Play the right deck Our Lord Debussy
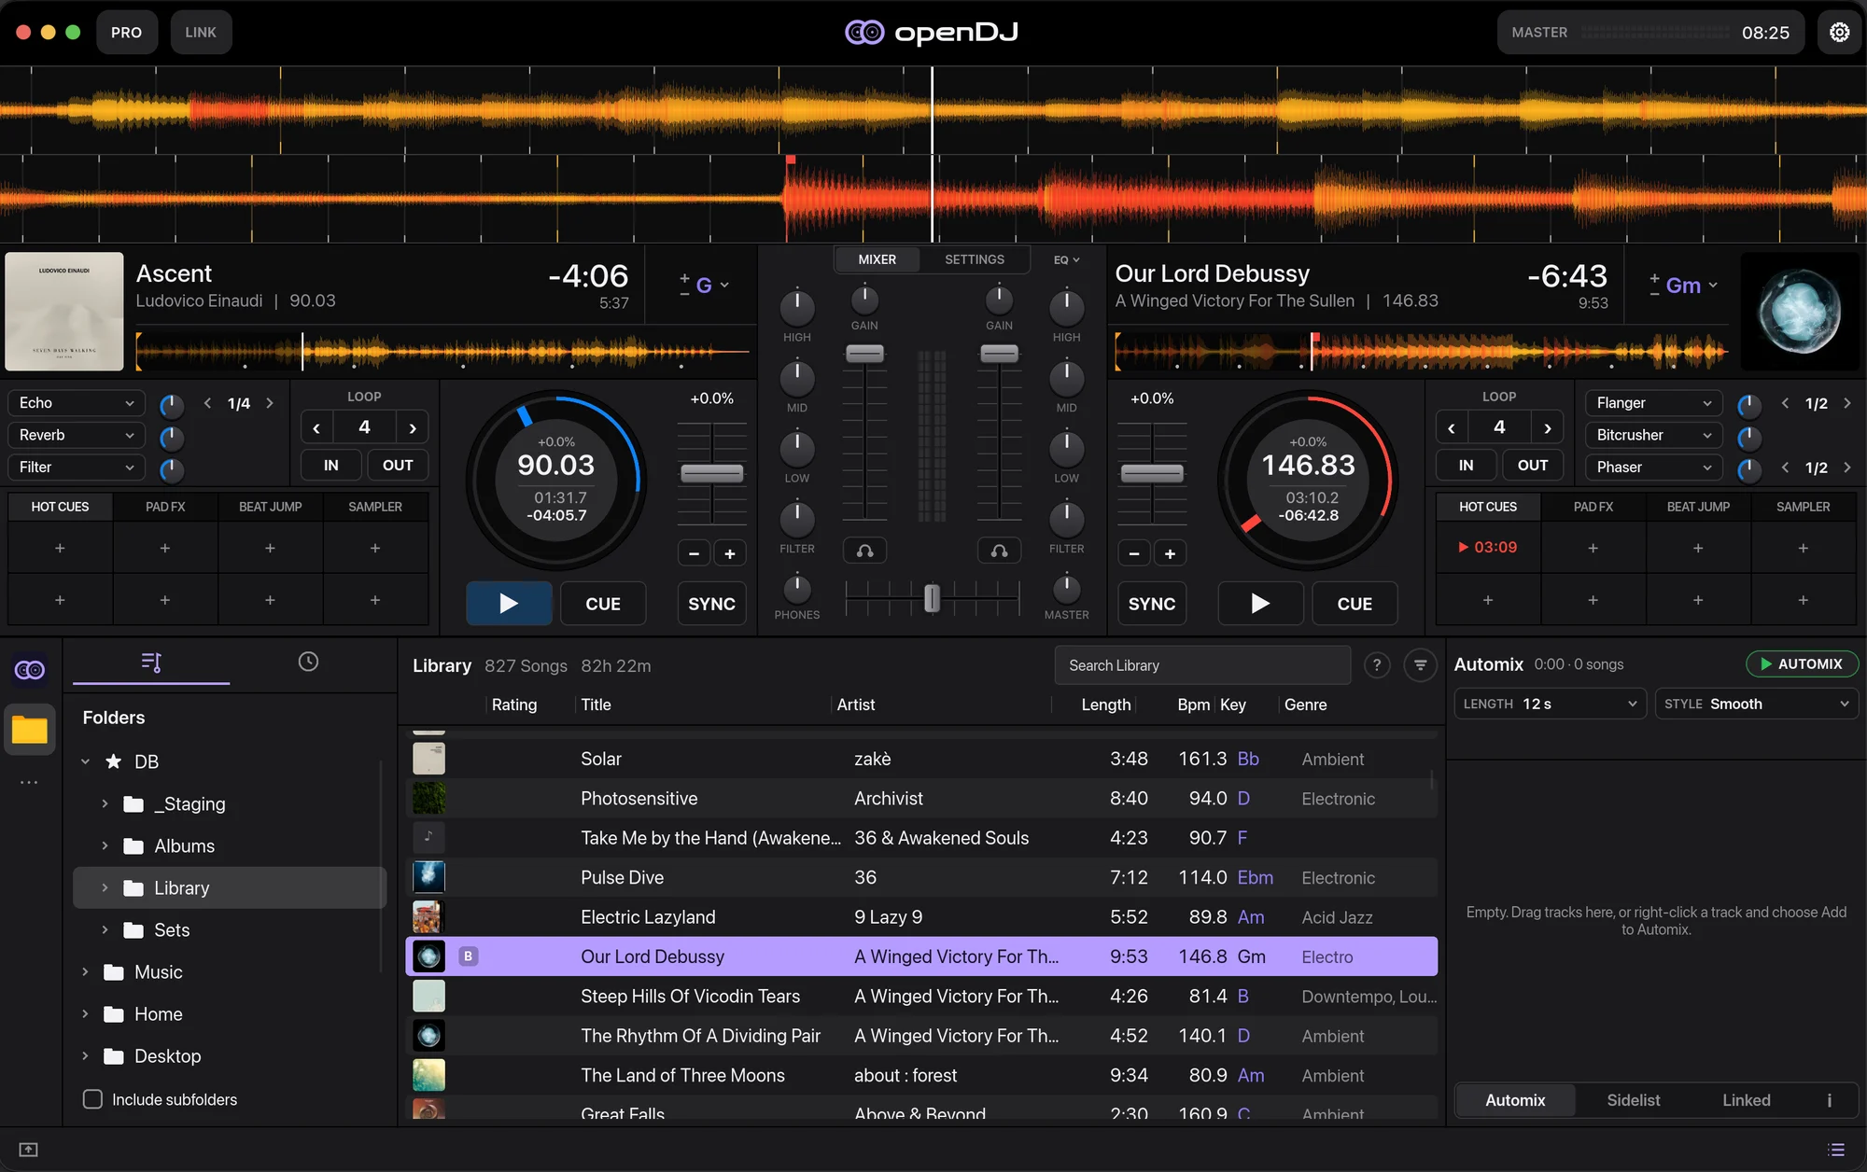 [x=1260, y=604]
